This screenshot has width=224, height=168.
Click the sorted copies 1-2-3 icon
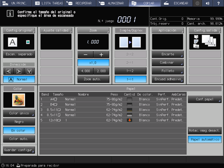(209, 41)
